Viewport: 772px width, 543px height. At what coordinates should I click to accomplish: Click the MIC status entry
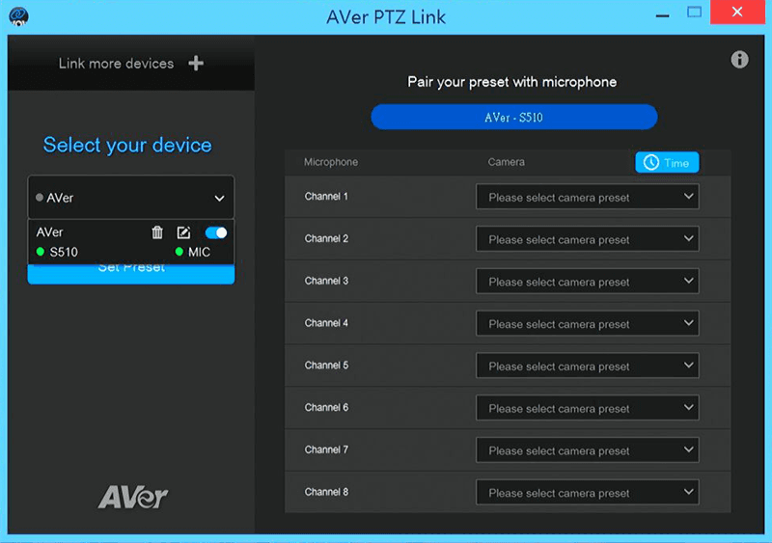[x=193, y=252]
